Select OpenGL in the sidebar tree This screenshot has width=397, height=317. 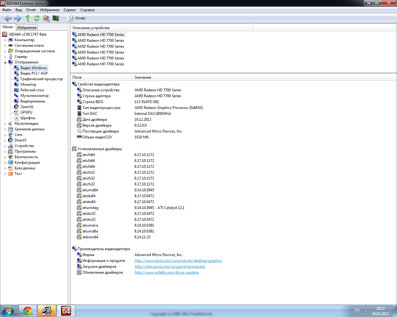(x=27, y=107)
